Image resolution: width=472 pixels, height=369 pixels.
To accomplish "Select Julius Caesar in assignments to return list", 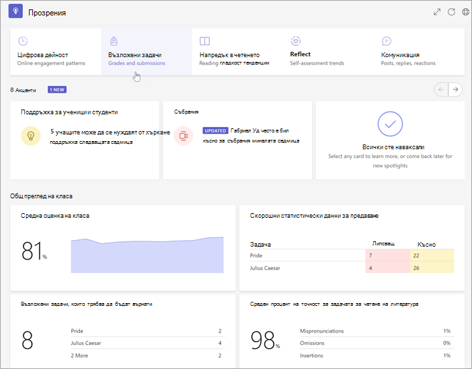I will point(148,343).
